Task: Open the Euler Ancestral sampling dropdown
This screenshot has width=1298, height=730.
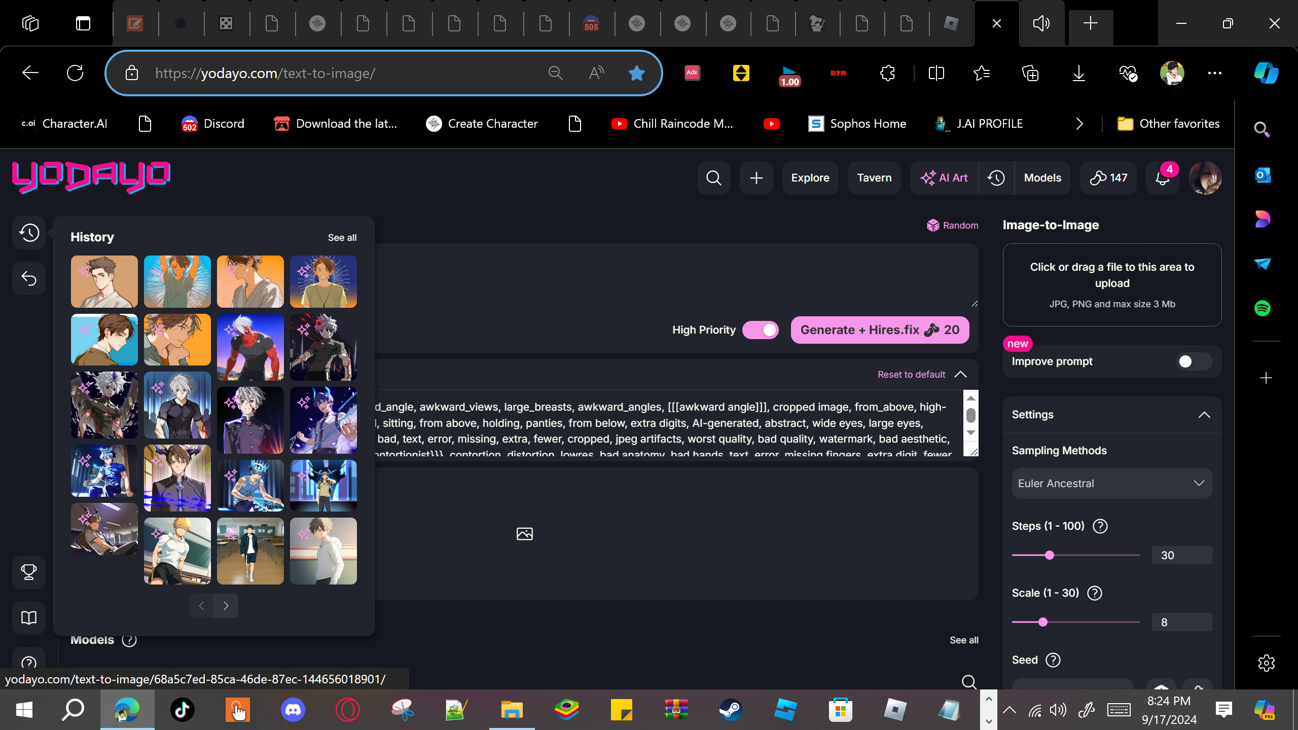Action: (x=1111, y=484)
